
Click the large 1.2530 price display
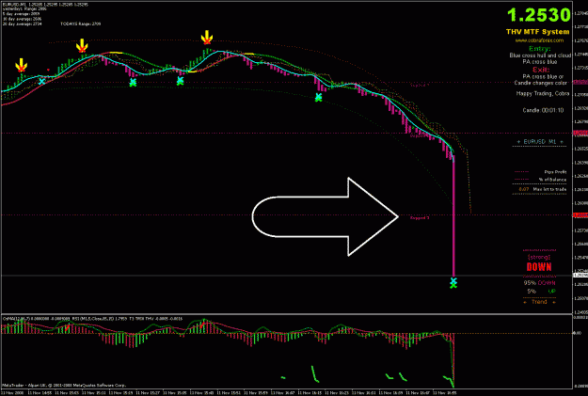539,15
